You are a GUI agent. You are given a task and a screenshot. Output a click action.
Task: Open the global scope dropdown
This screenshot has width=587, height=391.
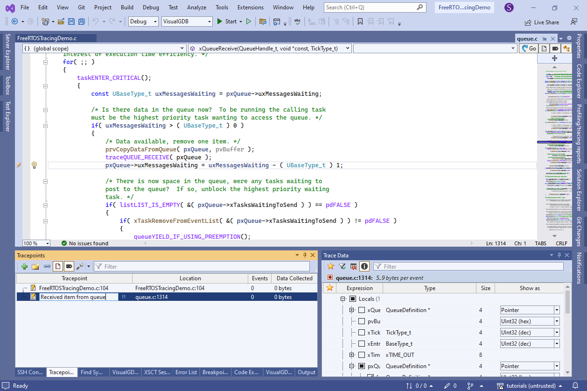[x=104, y=48]
